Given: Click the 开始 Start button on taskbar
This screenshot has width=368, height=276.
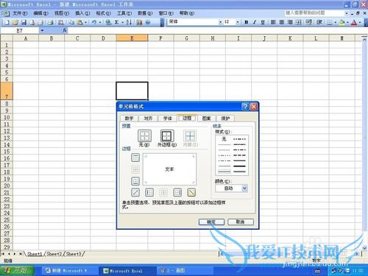Looking at the screenshot, I should pyautogui.click(x=17, y=270).
